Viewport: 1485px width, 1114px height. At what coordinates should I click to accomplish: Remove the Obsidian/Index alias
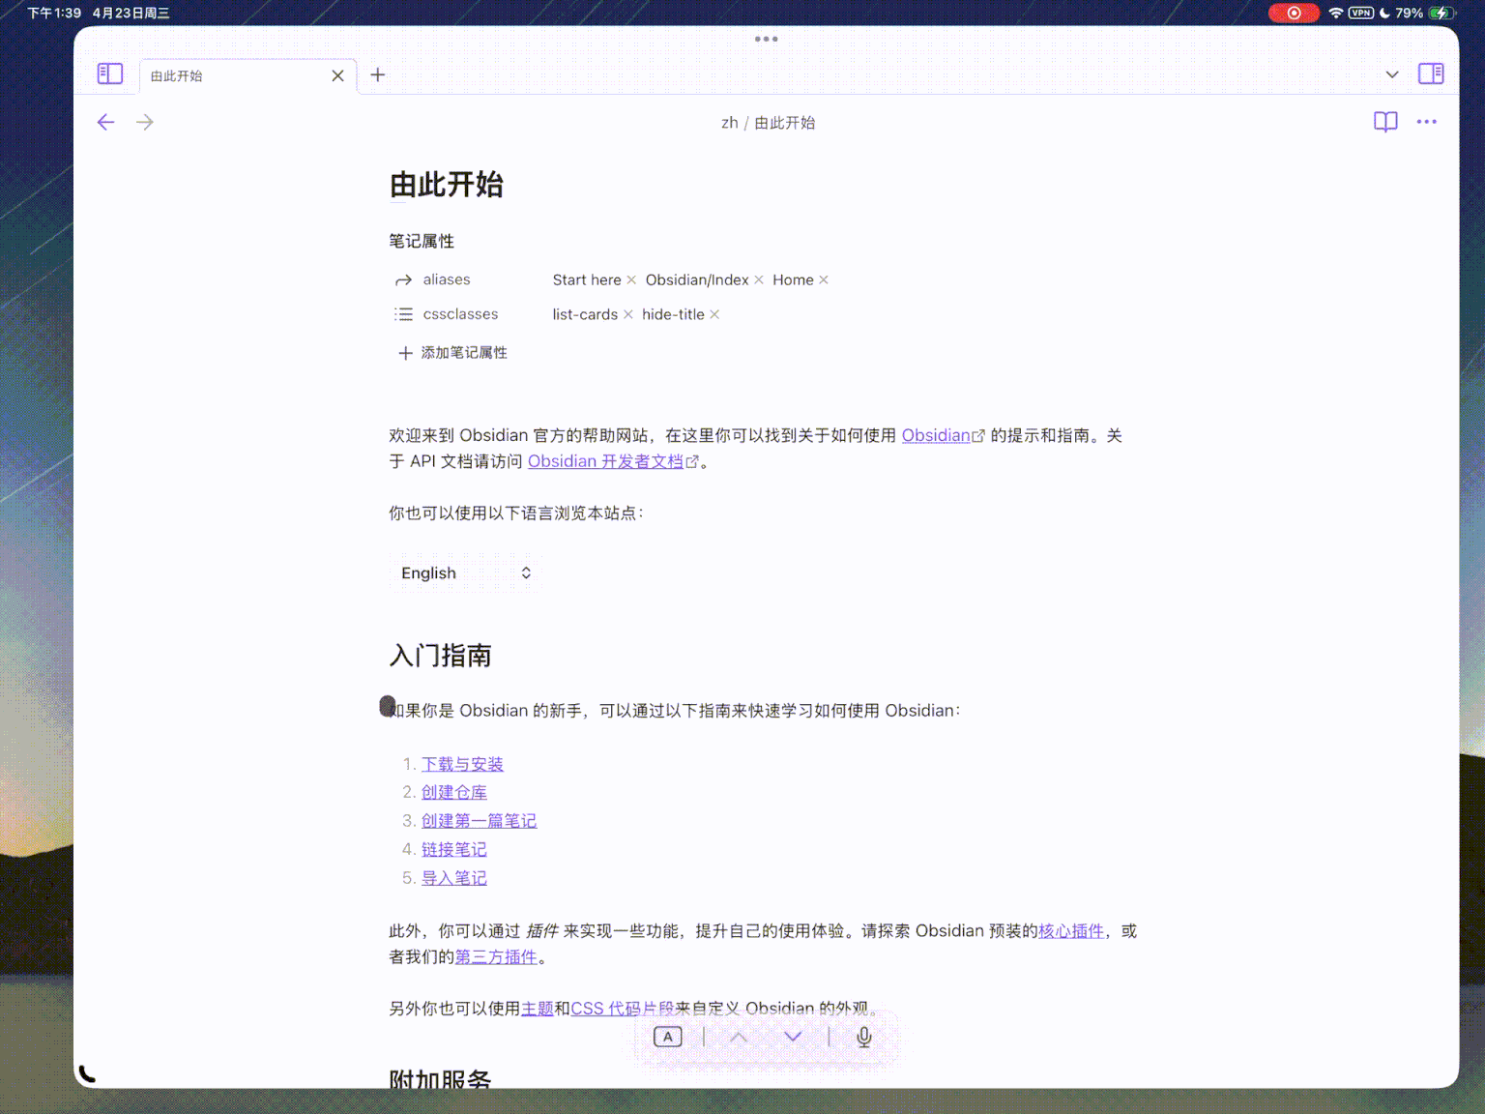coord(759,280)
